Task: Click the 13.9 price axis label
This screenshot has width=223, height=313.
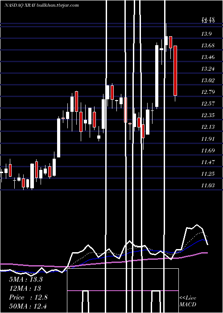Action: [206, 34]
